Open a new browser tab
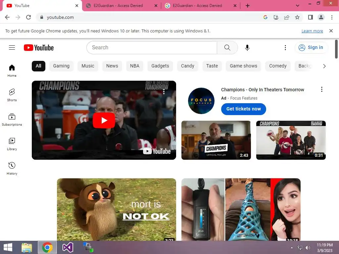339x254 pixels. click(248, 6)
